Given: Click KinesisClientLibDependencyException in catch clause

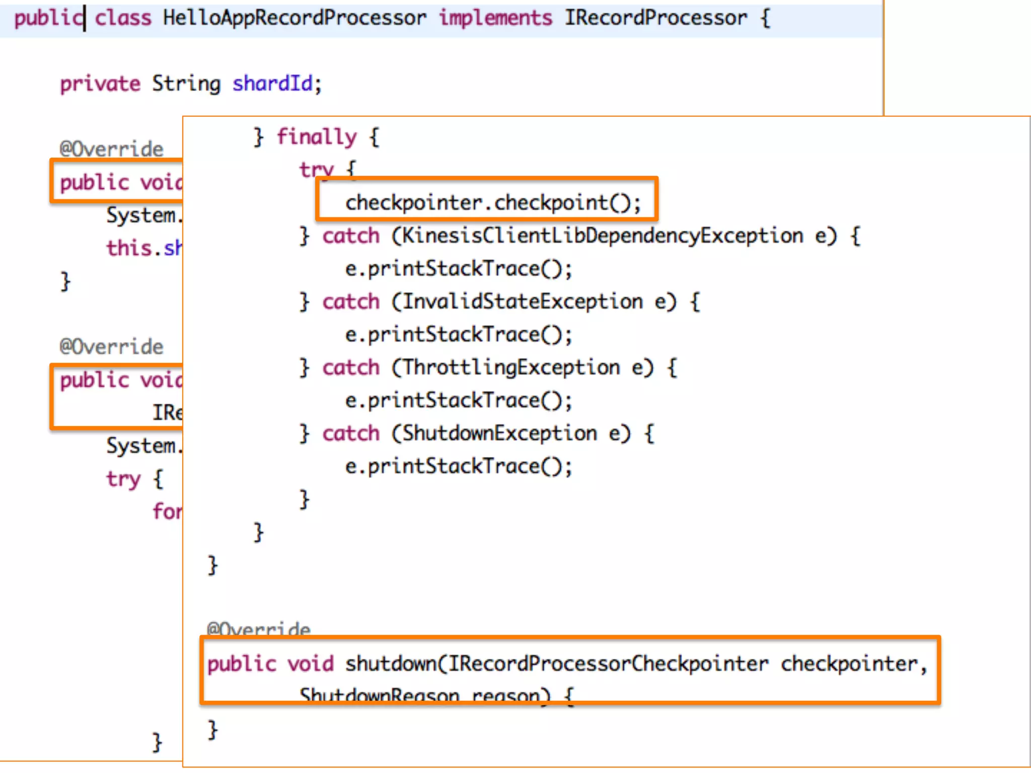Looking at the screenshot, I should (x=603, y=236).
